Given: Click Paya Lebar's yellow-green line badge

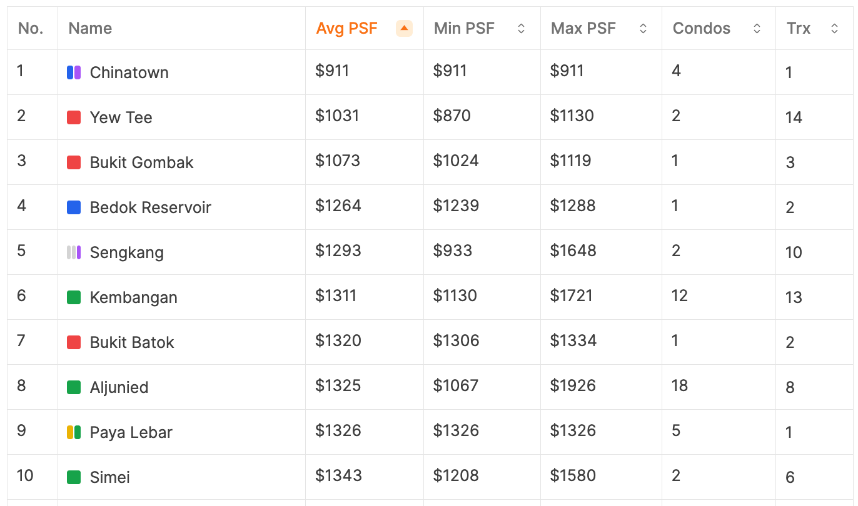Looking at the screenshot, I should [74, 432].
